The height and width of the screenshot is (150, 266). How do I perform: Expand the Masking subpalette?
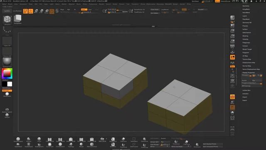point(245,36)
